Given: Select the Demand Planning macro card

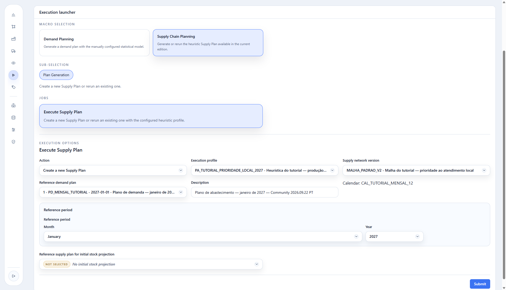Looking at the screenshot, I should (x=94, y=43).
